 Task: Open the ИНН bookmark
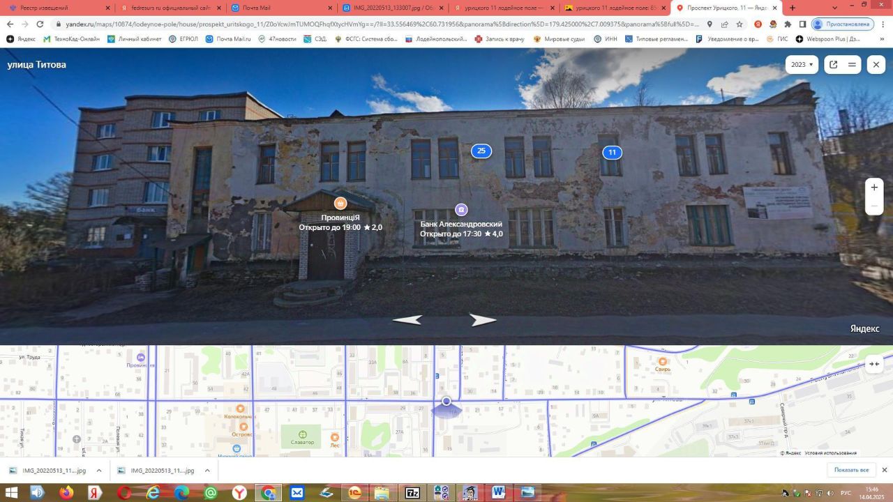pyautogui.click(x=606, y=39)
